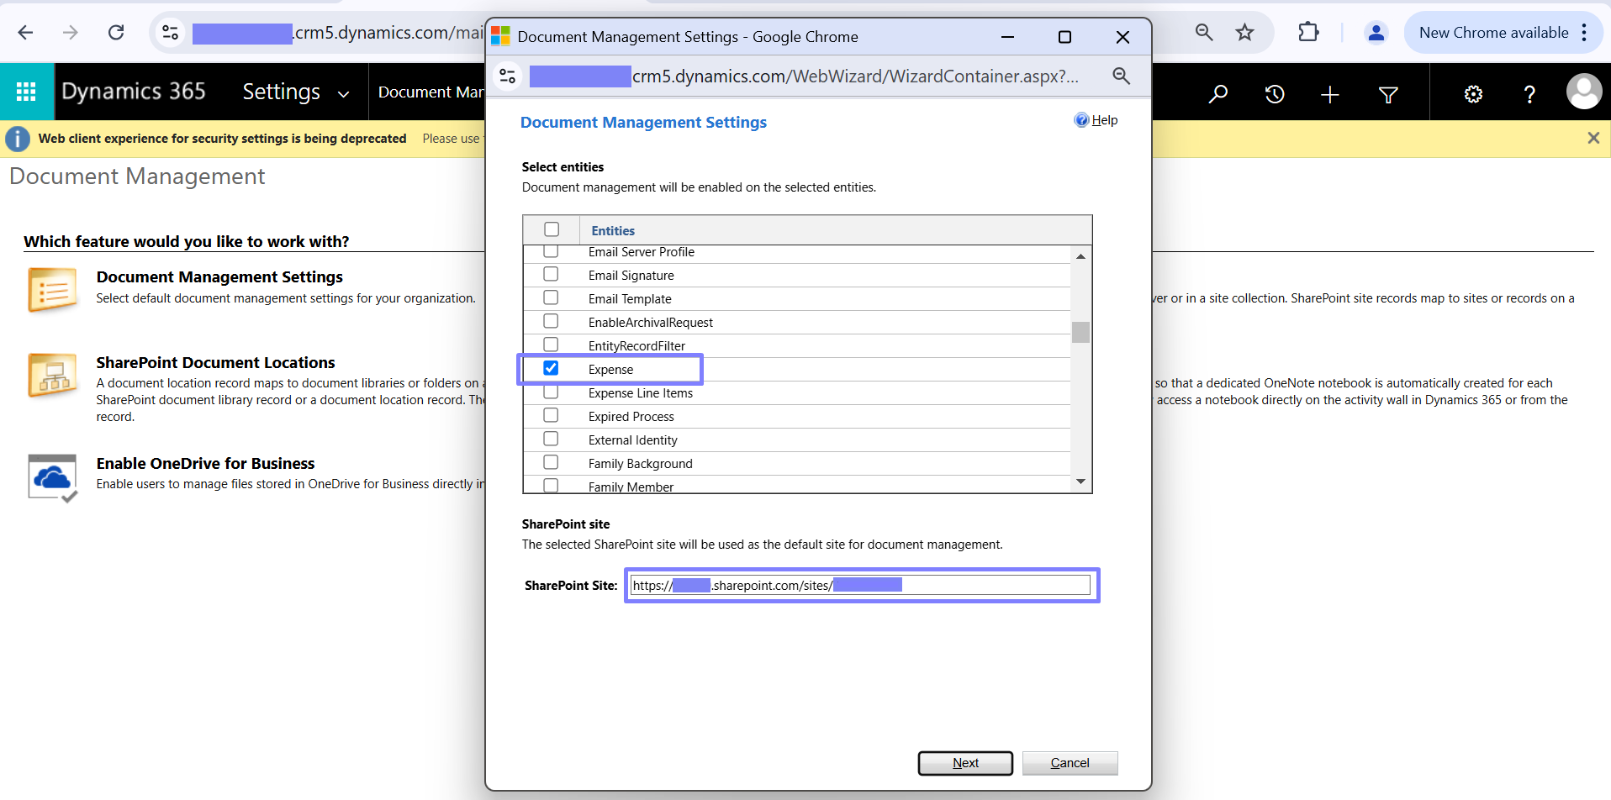This screenshot has width=1611, height=800.
Task: Click the zoom magnifier in popup address bar
Action: [1121, 76]
